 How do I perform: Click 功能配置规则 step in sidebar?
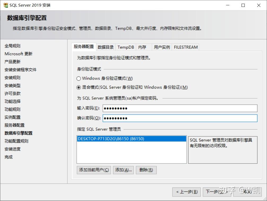point(16,141)
